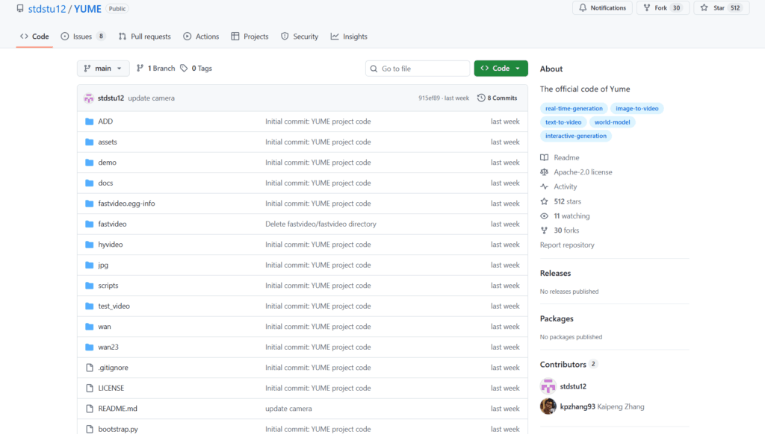Screen dimensions: 765x434
Task: Open the green Code dropdown button
Action: (x=501, y=69)
